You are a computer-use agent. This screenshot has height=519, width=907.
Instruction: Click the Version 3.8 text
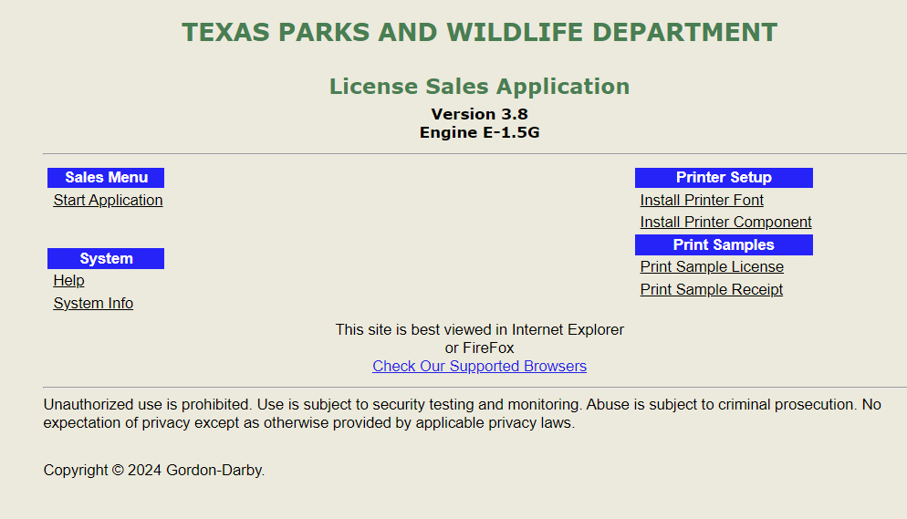pos(479,115)
